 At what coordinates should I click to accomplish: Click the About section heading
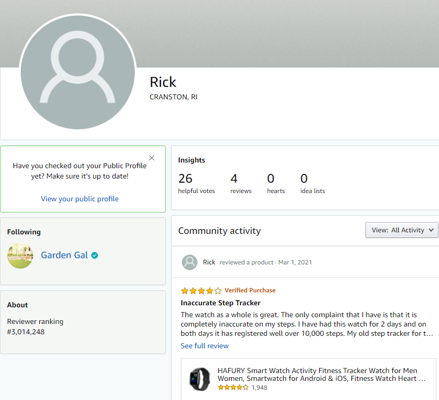[x=17, y=305]
